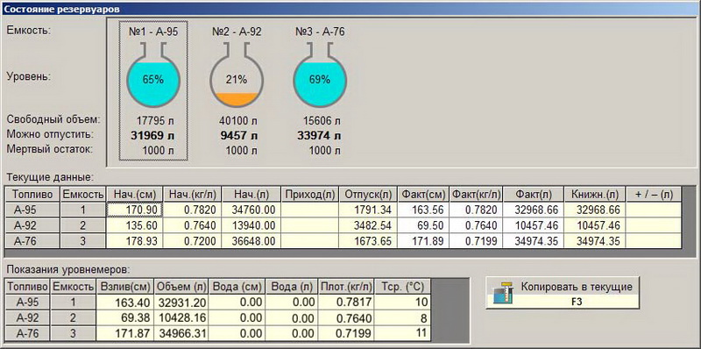Click the Факт(см) cell 171.89
Screen dimensions: 701x349
423,241
